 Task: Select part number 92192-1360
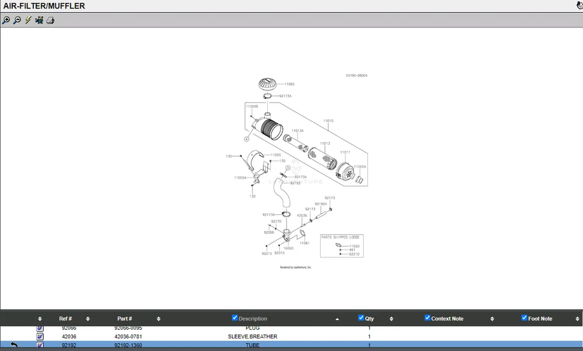[128, 345]
